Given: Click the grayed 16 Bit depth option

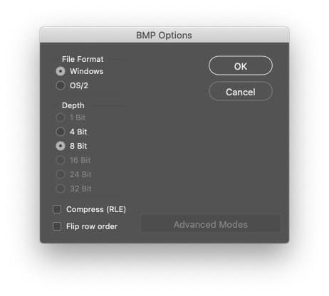Looking at the screenshot, I should coord(61,160).
